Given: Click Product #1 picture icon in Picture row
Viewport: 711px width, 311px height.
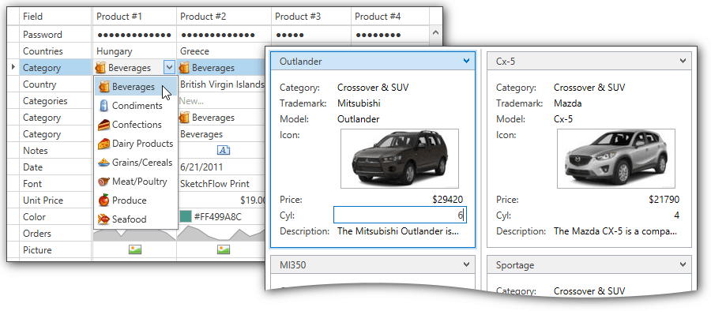Looking at the screenshot, I should pos(134,249).
